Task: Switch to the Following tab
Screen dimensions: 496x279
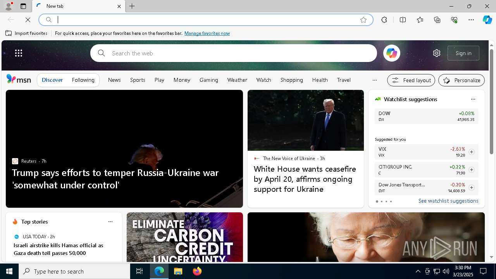Action: [83, 80]
